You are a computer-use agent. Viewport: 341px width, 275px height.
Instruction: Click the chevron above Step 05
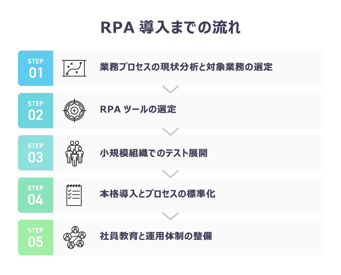170,216
